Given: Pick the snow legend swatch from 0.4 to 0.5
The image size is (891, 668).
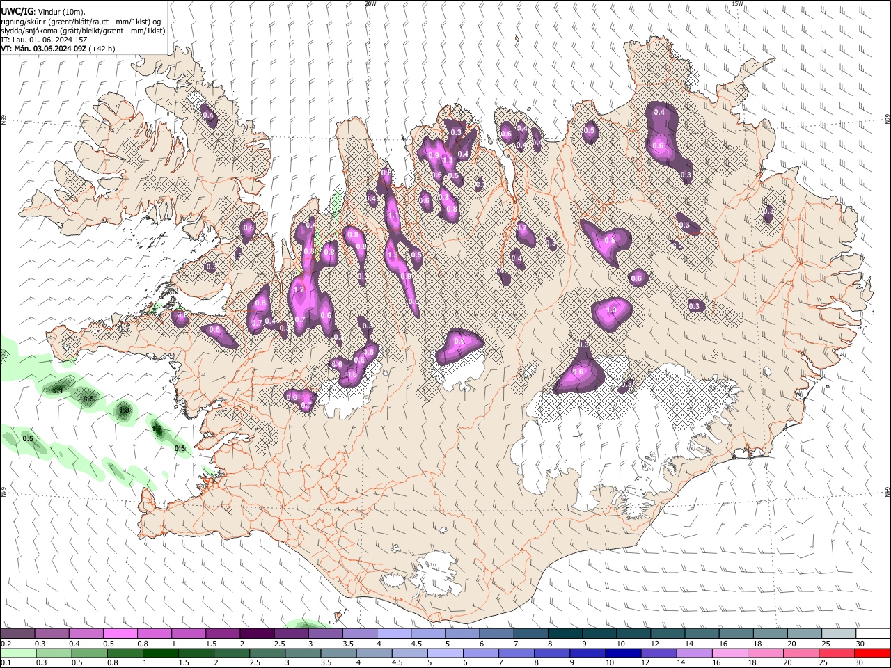Looking at the screenshot, I should point(86,634).
